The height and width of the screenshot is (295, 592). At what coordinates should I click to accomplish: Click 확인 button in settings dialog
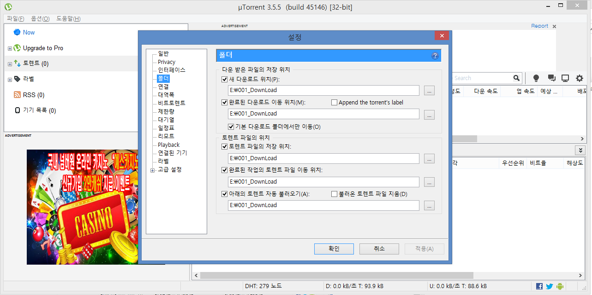(334, 249)
